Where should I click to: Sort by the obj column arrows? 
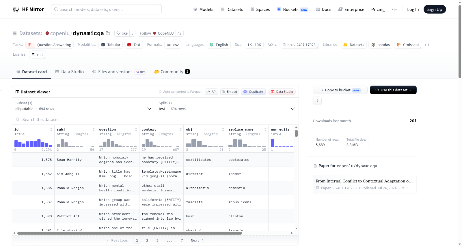pyautogui.click(x=223, y=129)
